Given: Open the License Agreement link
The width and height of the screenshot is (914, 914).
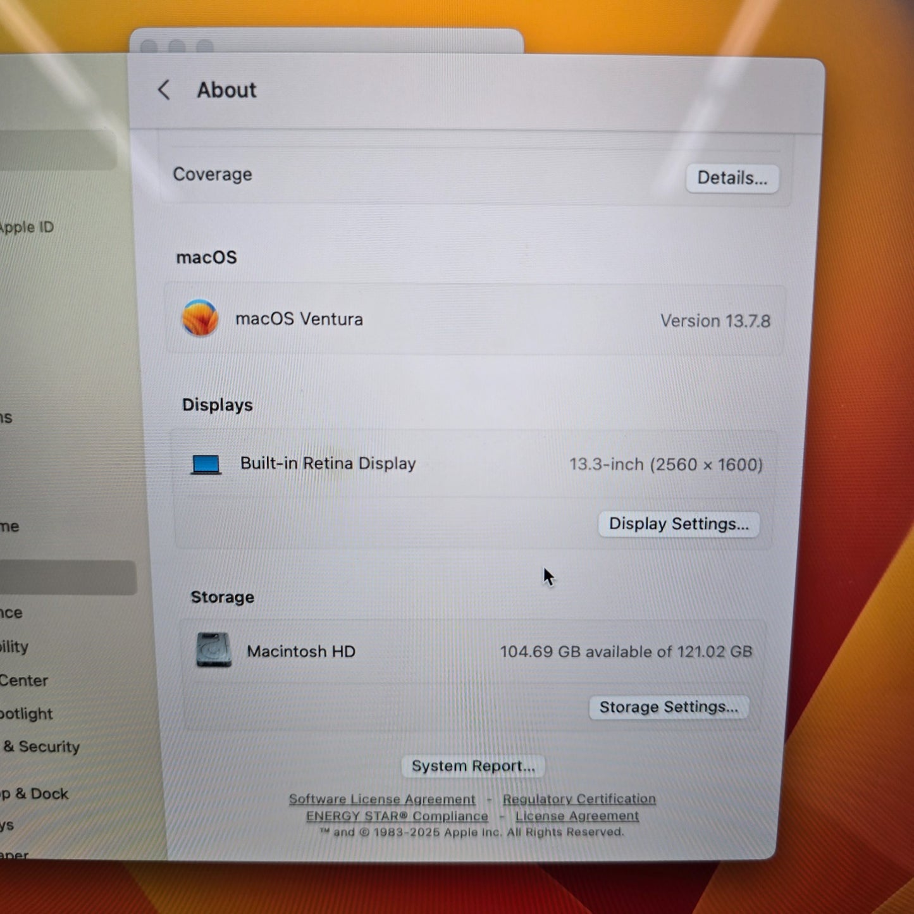Looking at the screenshot, I should click(577, 816).
